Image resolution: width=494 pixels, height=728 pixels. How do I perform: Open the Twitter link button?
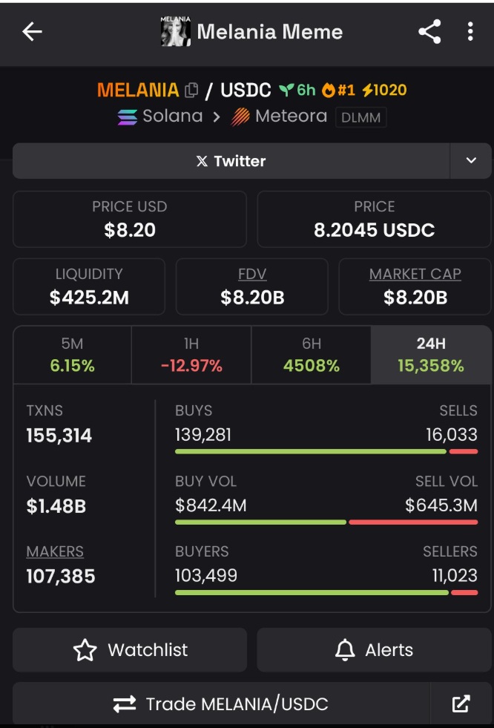(231, 161)
